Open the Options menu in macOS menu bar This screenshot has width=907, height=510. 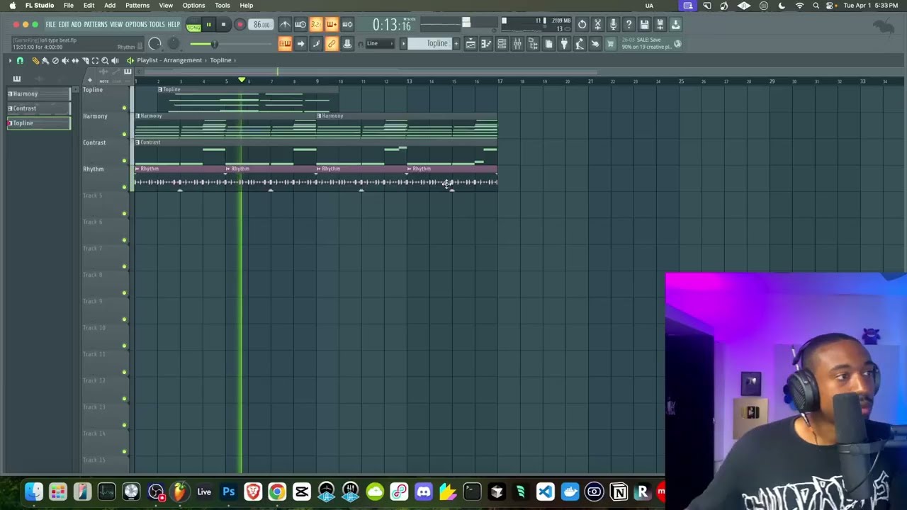(193, 6)
